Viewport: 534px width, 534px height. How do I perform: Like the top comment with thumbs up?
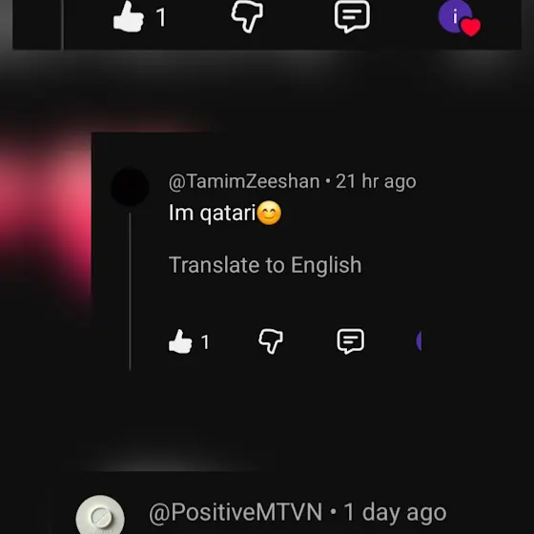pyautogui.click(x=129, y=17)
